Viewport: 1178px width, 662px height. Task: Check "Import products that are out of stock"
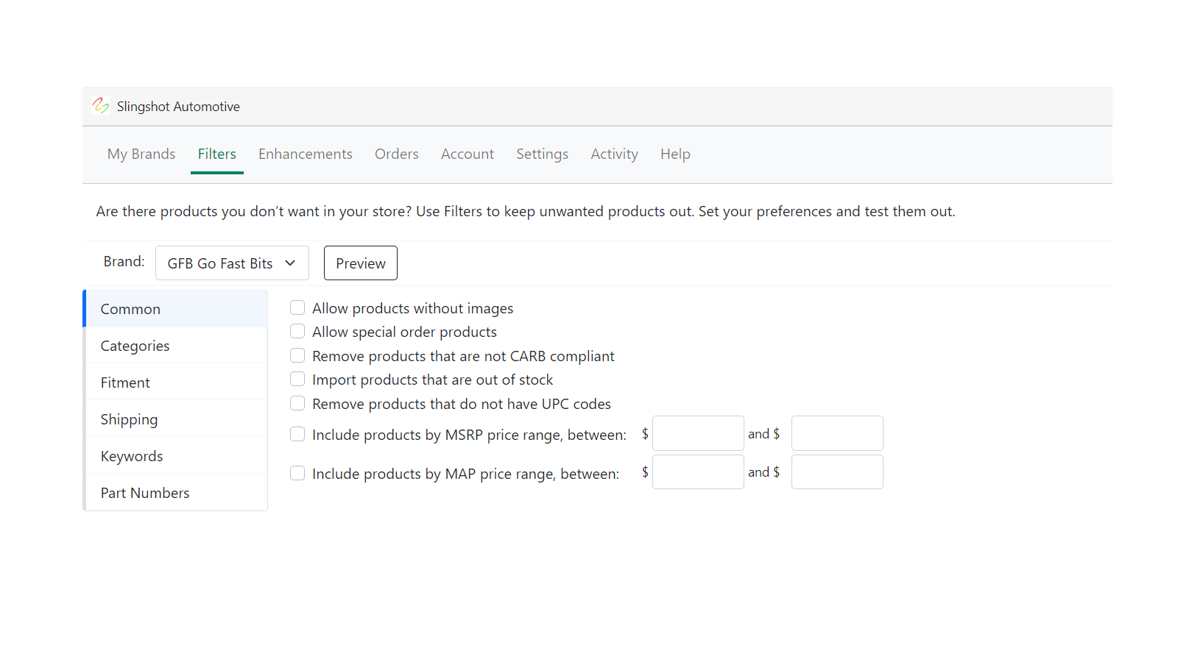tap(297, 379)
